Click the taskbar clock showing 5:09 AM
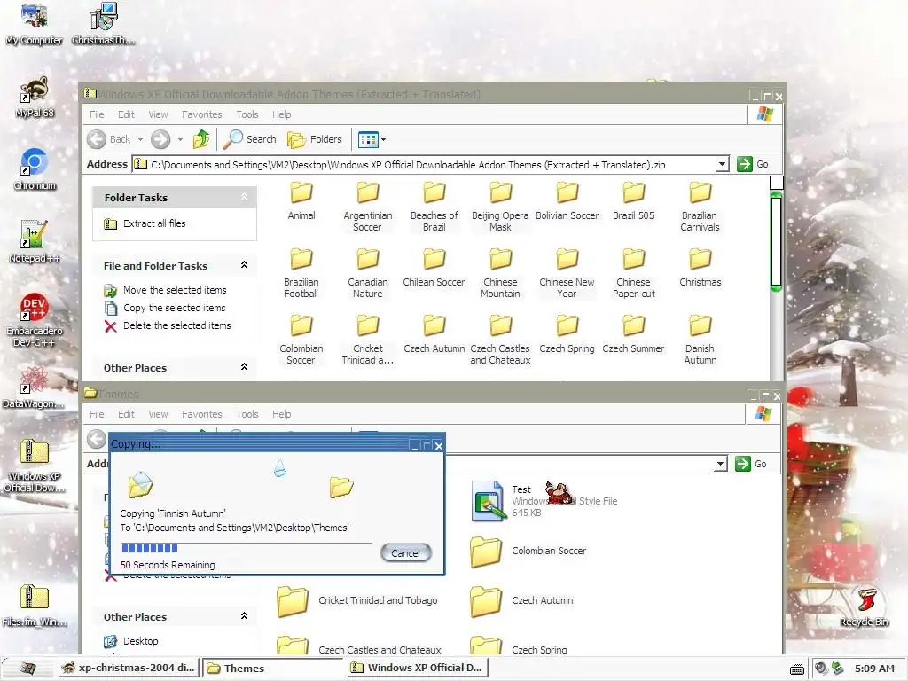The width and height of the screenshot is (908, 681). pos(874,669)
